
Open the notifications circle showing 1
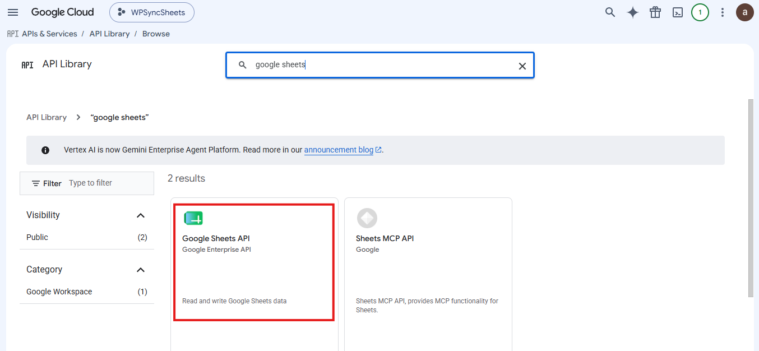point(700,12)
